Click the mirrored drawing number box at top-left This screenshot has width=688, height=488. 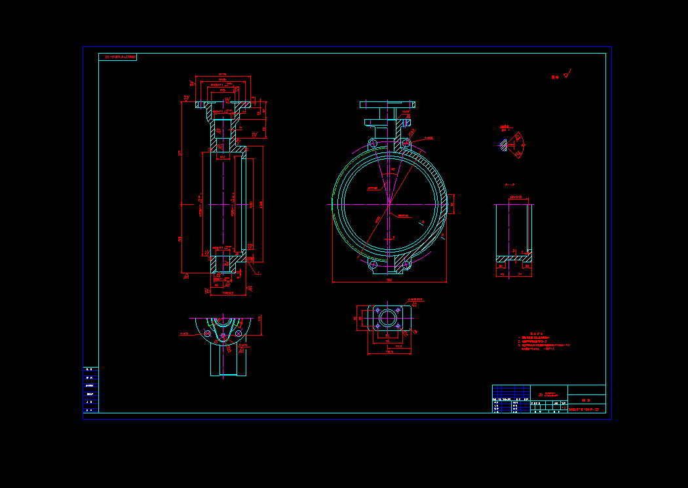point(117,58)
